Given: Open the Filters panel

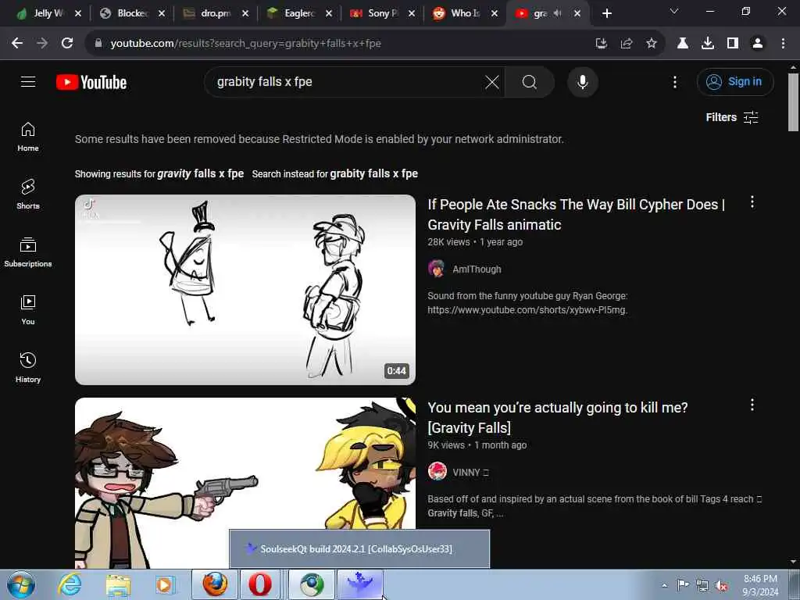Looking at the screenshot, I should (x=732, y=117).
